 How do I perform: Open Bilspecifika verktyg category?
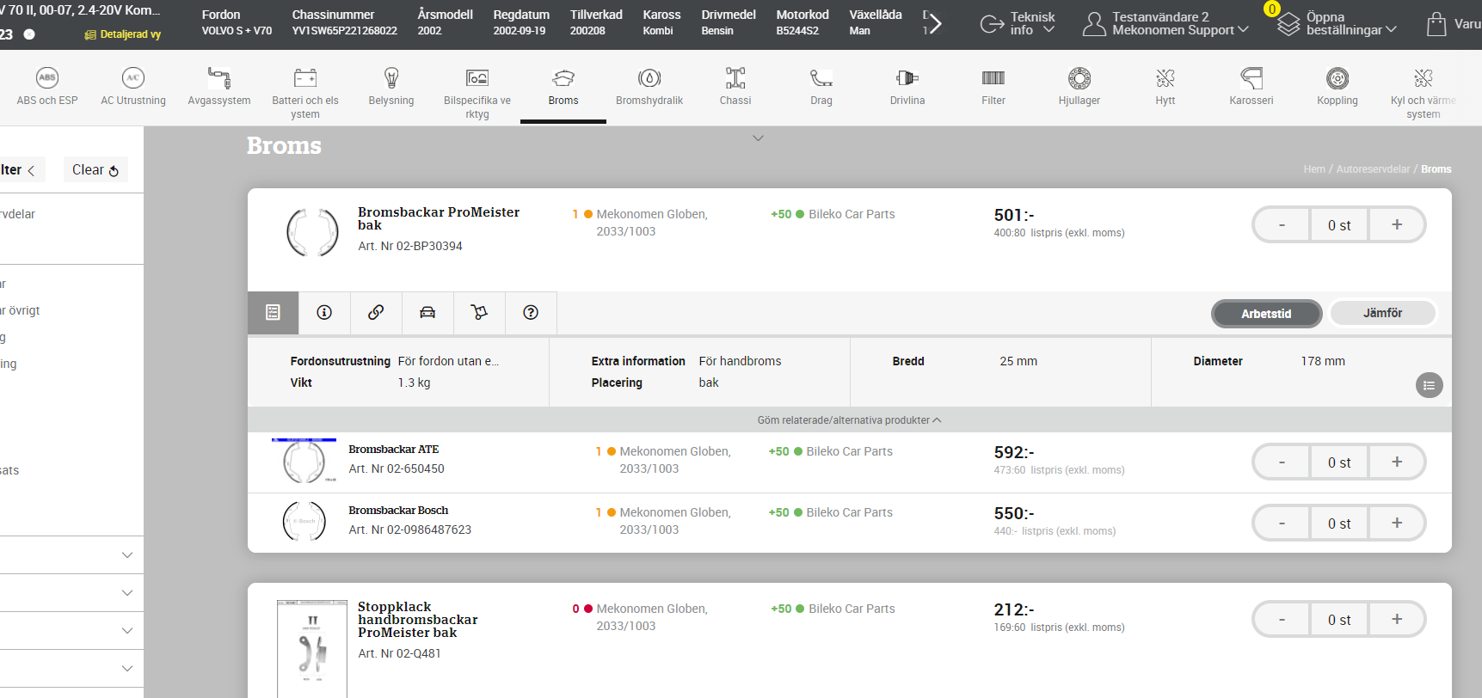tap(477, 93)
